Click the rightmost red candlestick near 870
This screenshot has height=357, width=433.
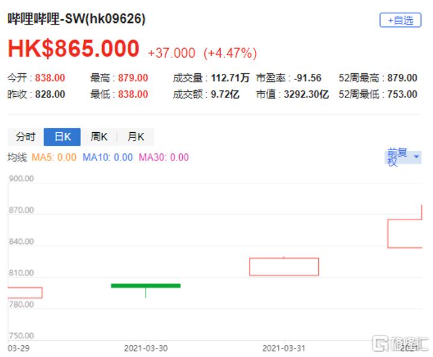(x=405, y=233)
